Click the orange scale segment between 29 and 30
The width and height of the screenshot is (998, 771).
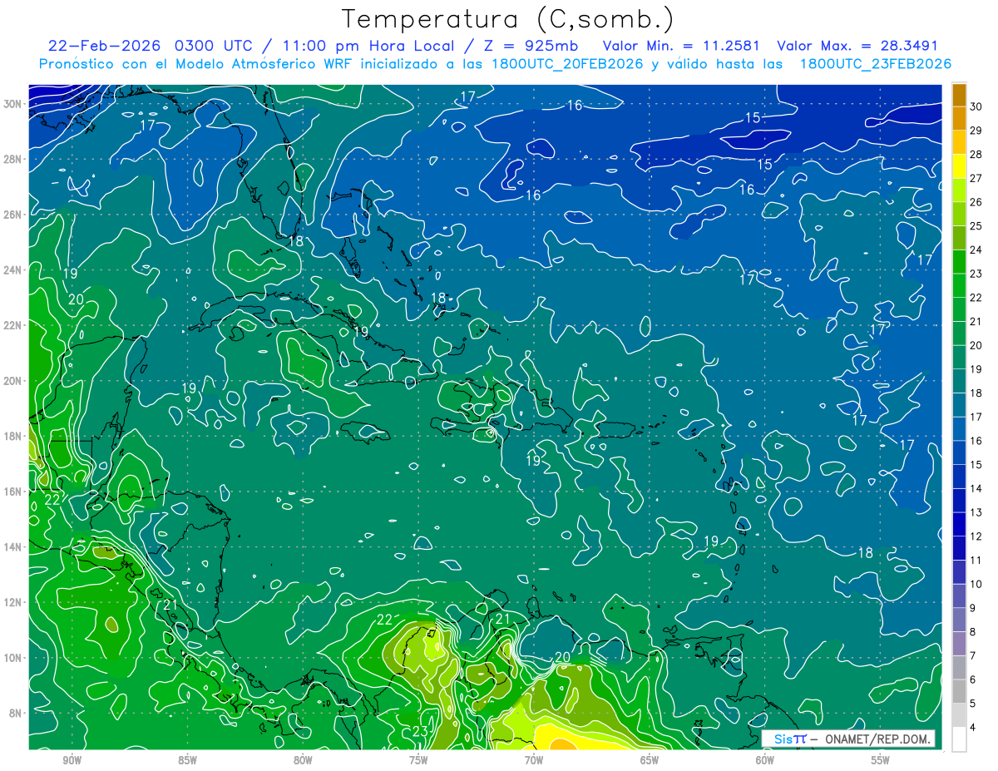(x=960, y=118)
